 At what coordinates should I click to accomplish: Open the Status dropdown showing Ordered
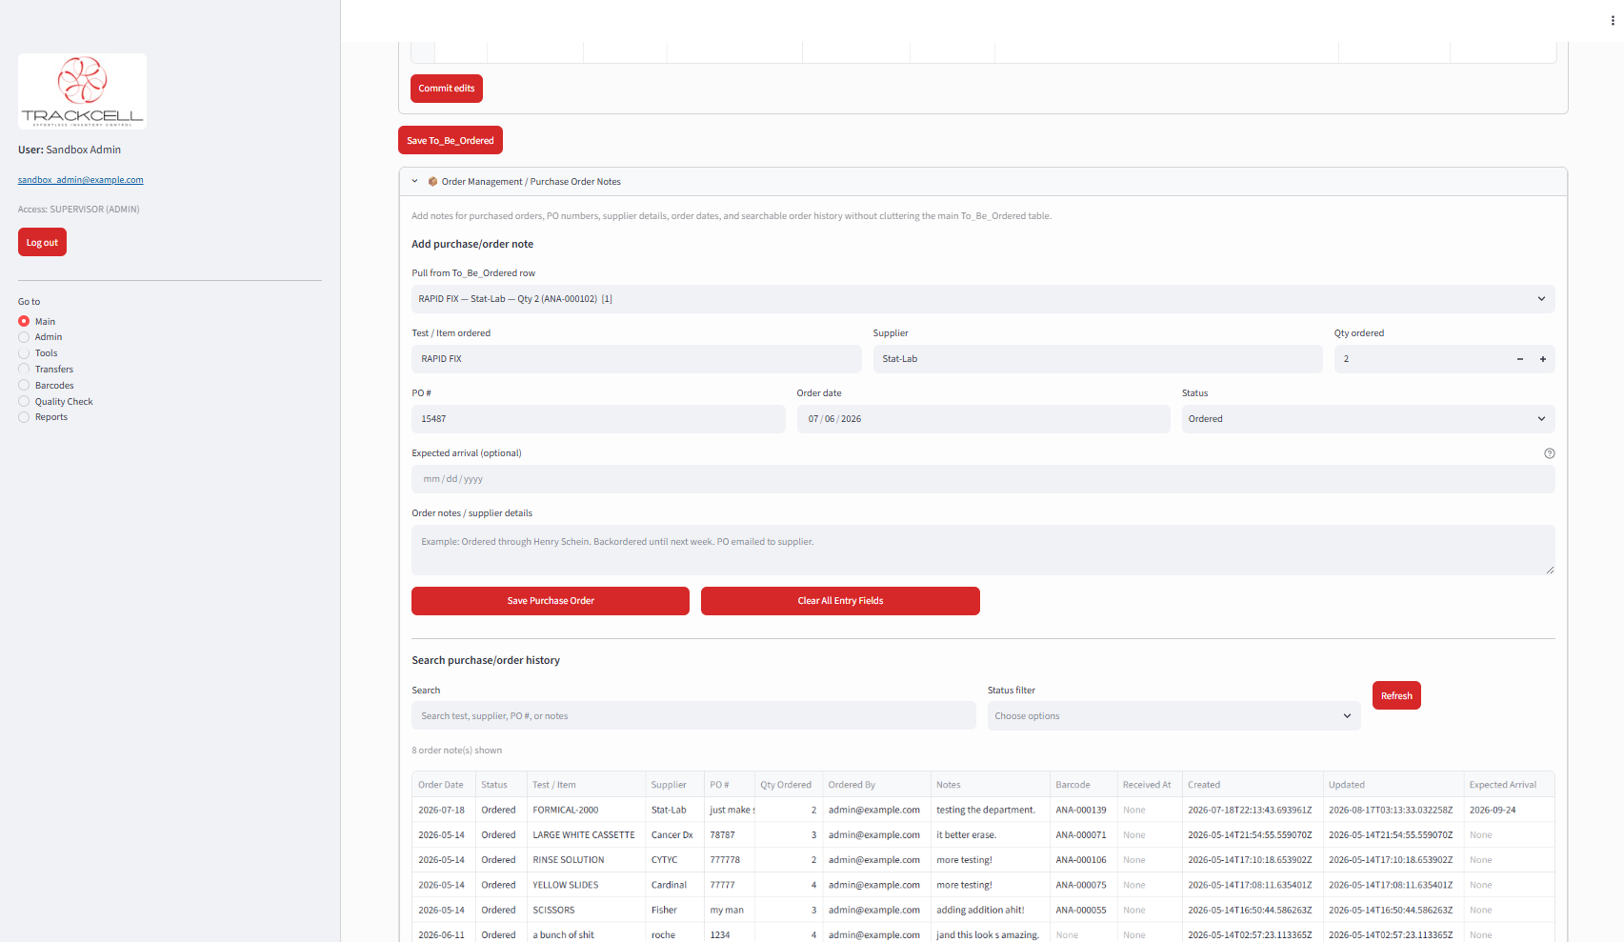tap(1368, 419)
